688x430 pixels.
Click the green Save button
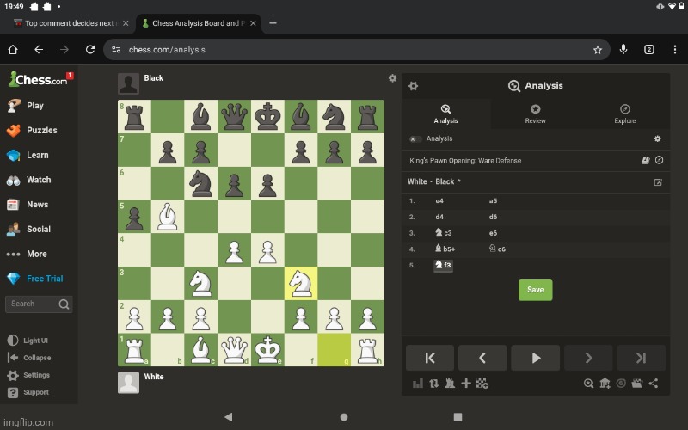535,290
